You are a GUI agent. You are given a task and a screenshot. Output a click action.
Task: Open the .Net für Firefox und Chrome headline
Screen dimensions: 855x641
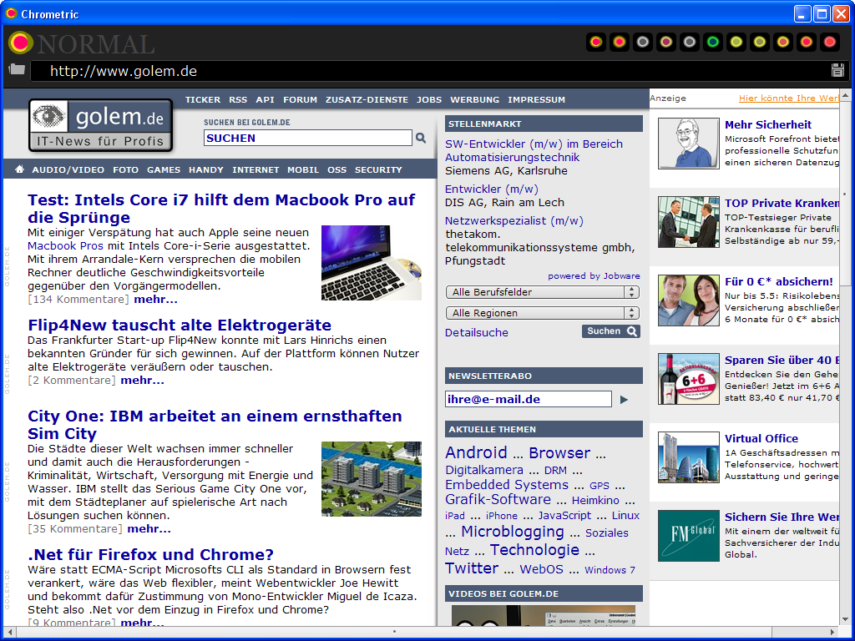point(150,554)
